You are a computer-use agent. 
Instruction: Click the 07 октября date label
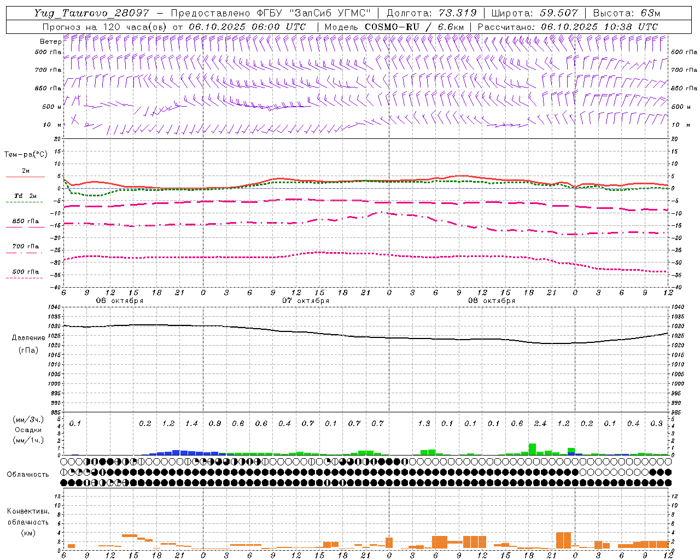tap(306, 301)
